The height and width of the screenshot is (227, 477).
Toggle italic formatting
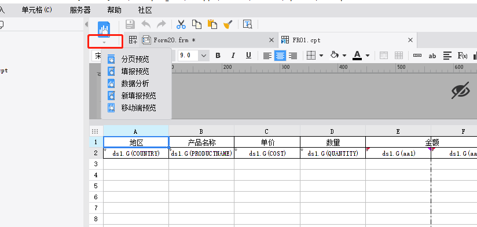click(x=233, y=56)
